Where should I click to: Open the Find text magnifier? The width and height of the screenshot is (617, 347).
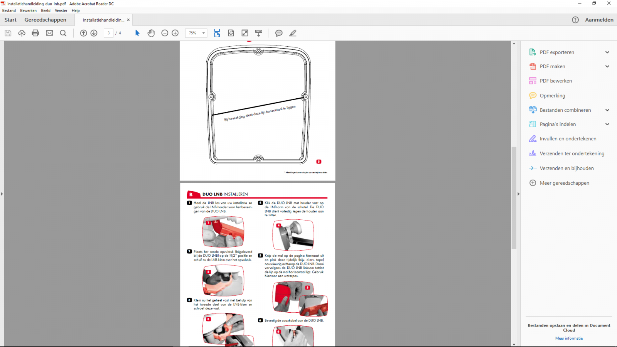tap(63, 33)
